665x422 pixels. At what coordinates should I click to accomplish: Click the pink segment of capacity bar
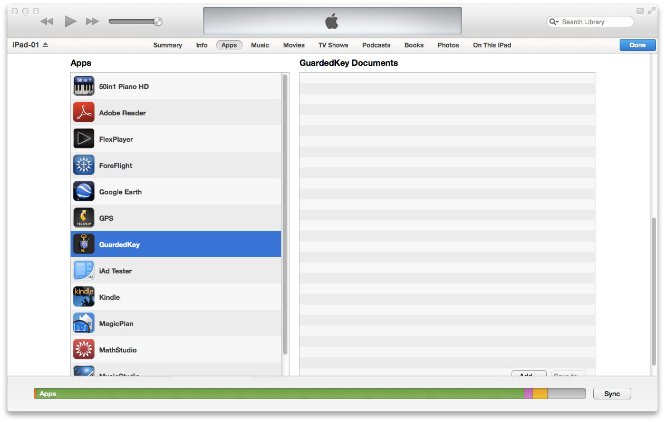528,394
